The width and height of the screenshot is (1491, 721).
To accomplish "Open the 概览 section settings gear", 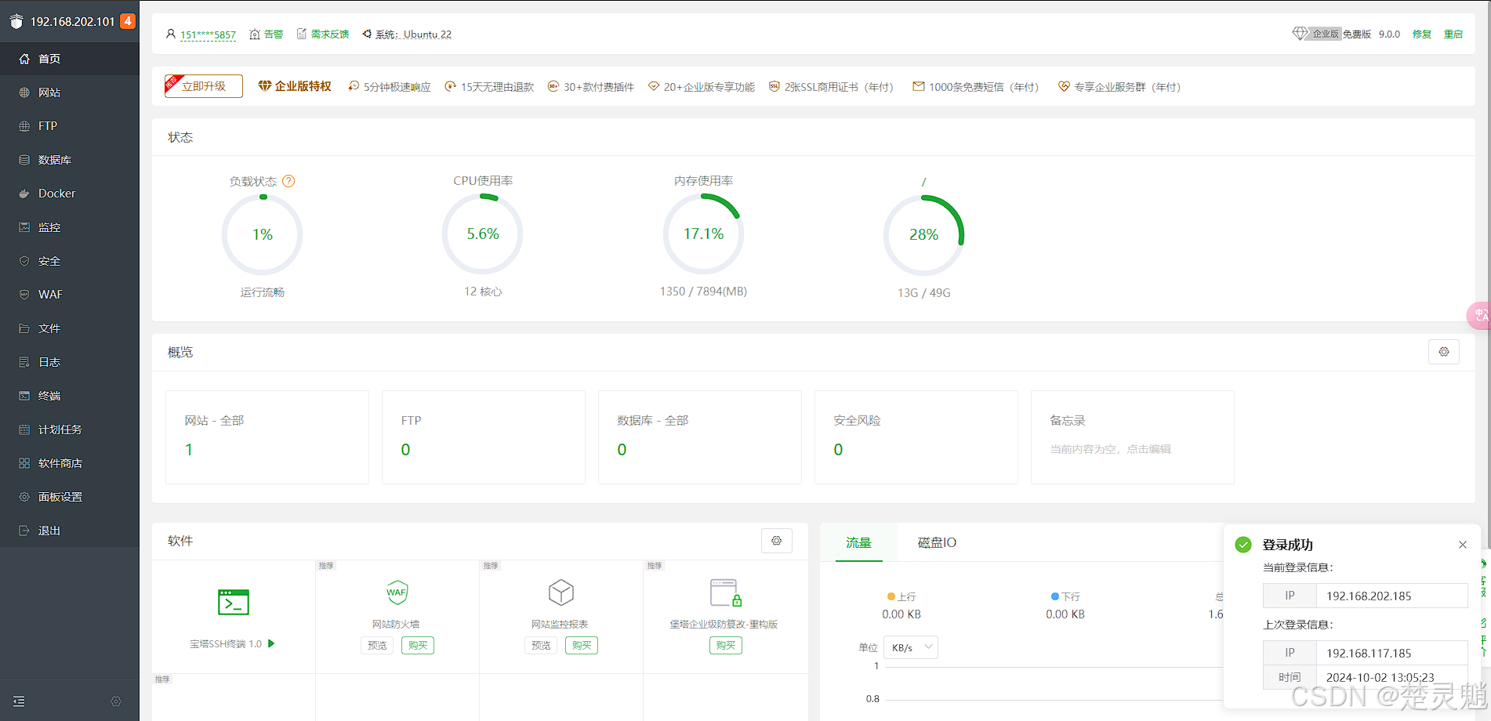I will click(x=1444, y=352).
